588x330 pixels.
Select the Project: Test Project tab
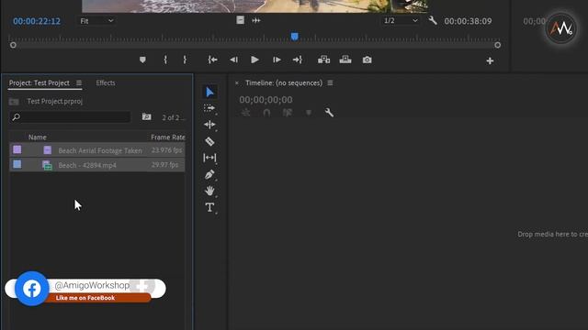coord(39,83)
